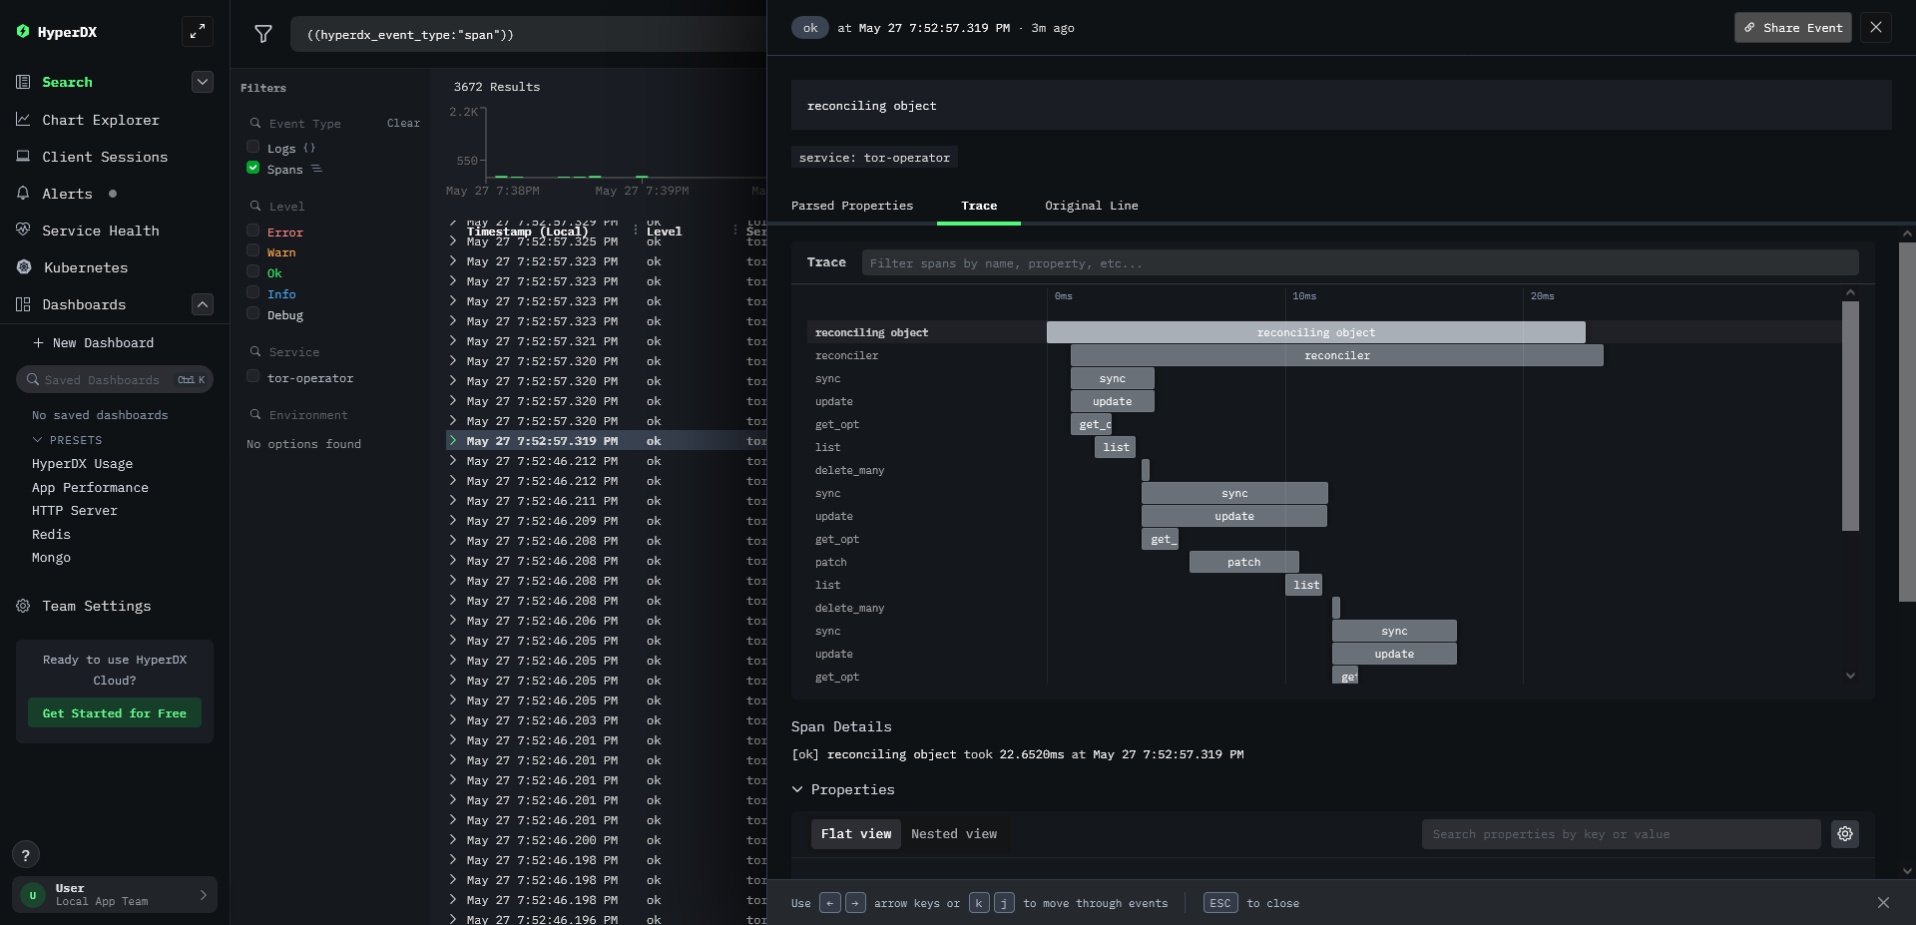Click the trace timeline scrollbar thumb

click(1850, 416)
